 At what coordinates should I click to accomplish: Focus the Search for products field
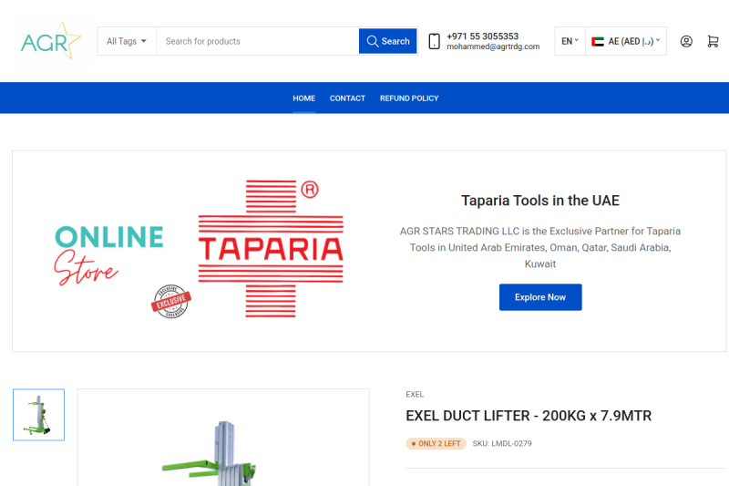pos(258,41)
